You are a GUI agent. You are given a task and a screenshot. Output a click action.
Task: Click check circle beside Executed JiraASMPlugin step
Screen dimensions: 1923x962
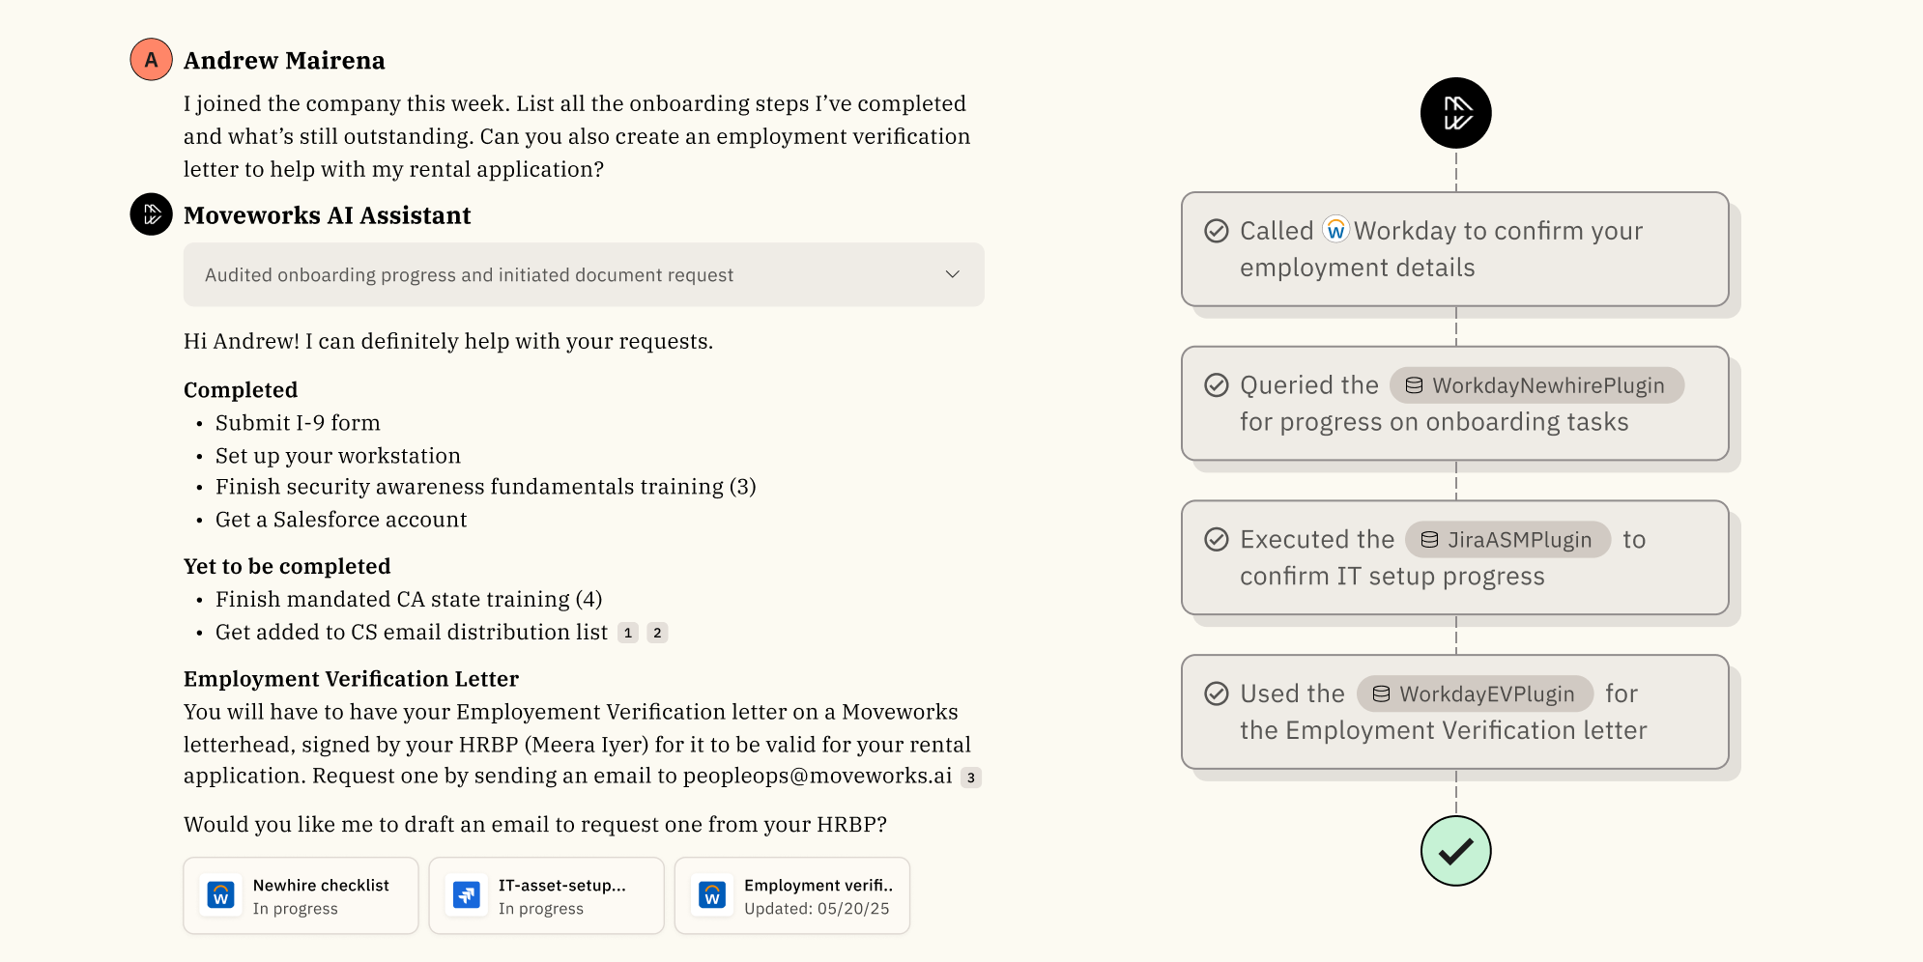[x=1217, y=539]
